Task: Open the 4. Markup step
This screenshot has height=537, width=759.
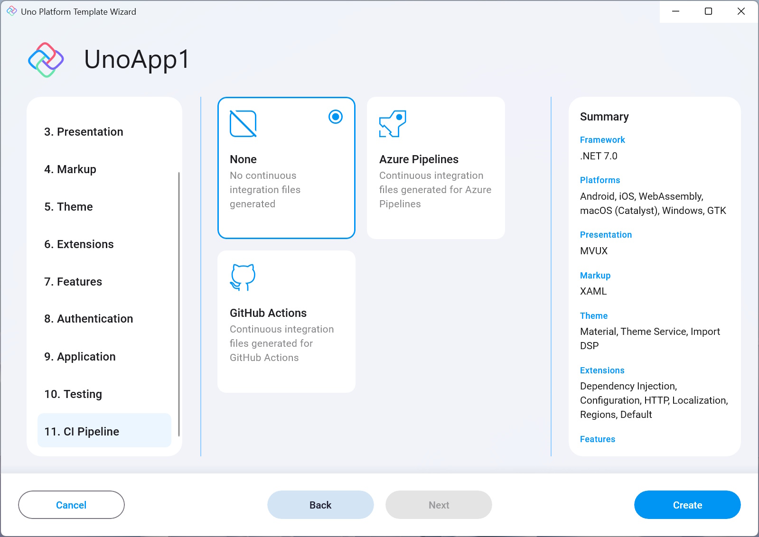Action: [104, 169]
